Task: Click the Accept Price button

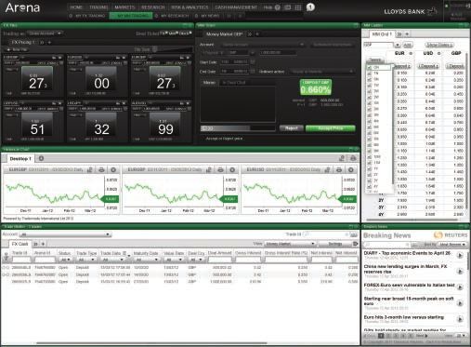Action: 330,128
